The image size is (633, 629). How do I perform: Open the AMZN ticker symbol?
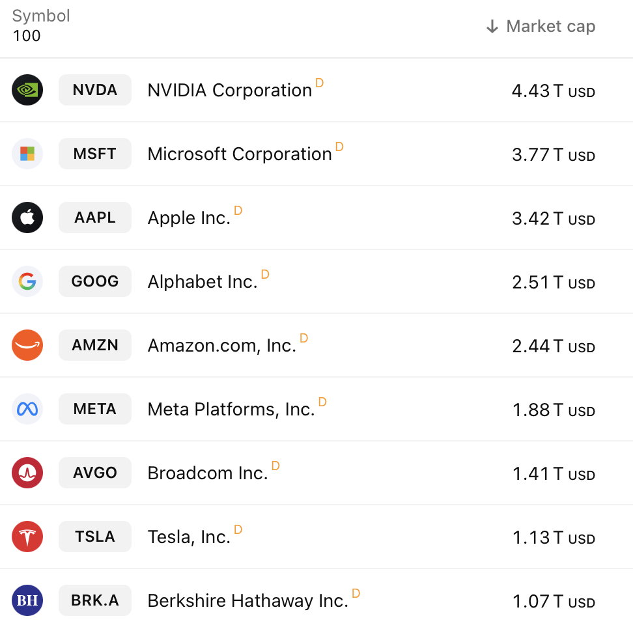(x=95, y=345)
